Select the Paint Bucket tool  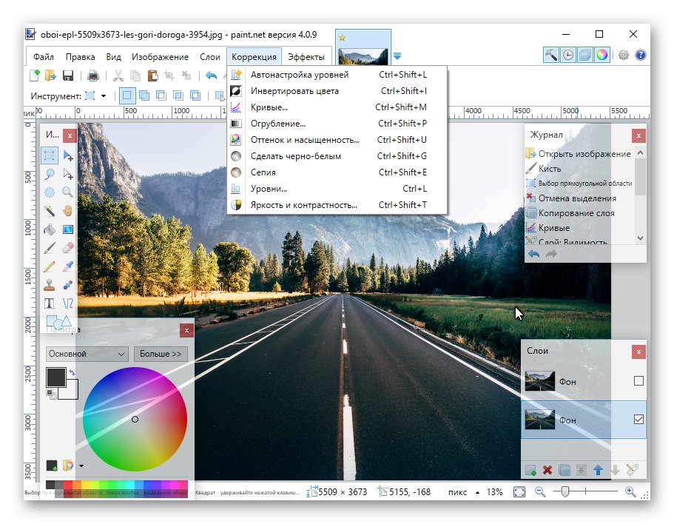tap(50, 229)
